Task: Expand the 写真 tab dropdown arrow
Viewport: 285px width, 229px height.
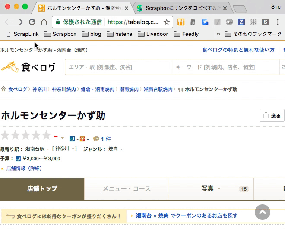Action: [x=219, y=189]
